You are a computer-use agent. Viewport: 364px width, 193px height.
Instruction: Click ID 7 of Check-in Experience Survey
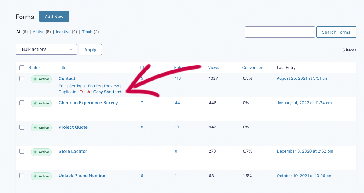click(142, 103)
